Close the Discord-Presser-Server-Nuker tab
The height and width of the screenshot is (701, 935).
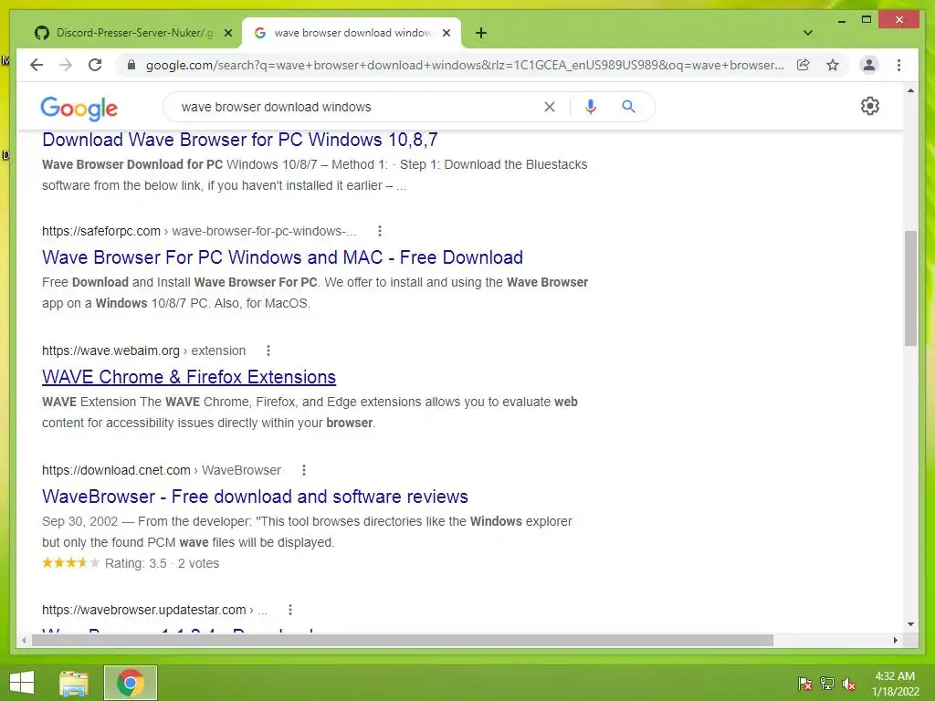(x=227, y=33)
